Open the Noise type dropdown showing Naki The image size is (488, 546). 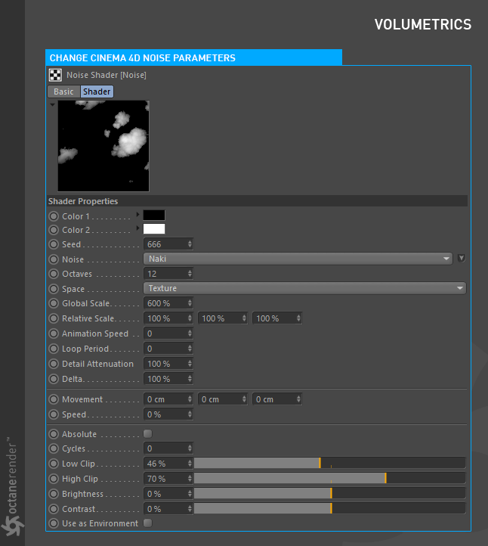coord(298,259)
